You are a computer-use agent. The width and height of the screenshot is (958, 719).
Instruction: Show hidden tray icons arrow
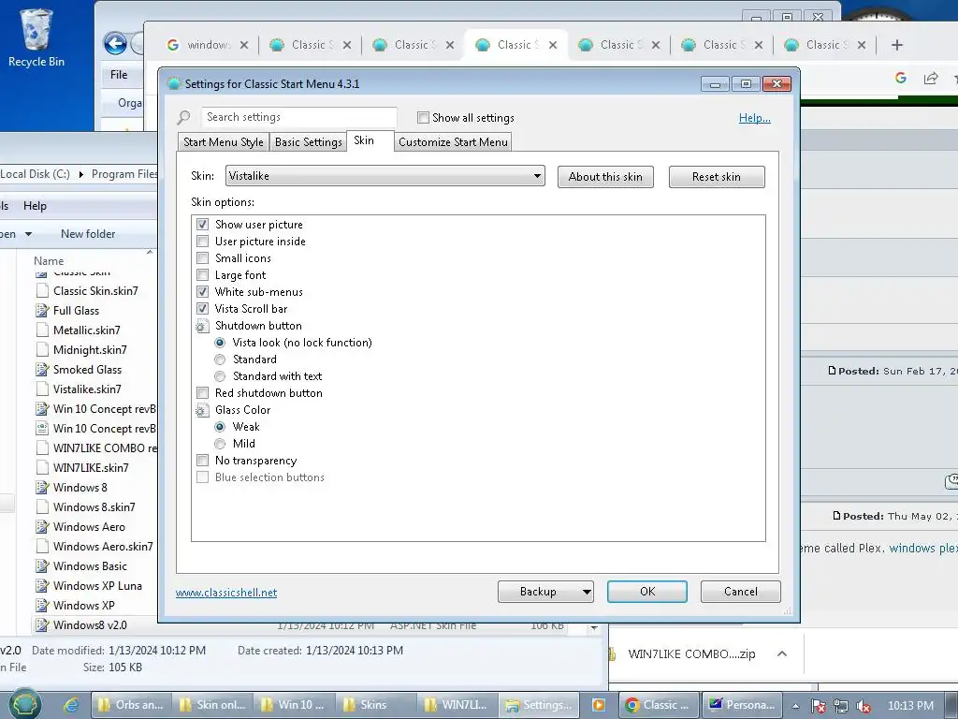pos(795,706)
